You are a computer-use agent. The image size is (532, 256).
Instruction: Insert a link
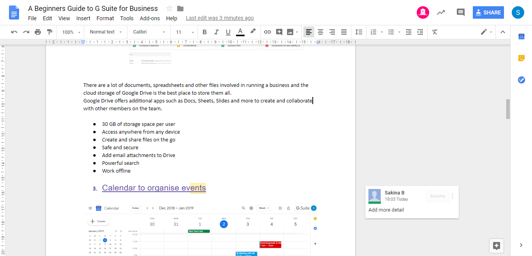click(x=268, y=32)
